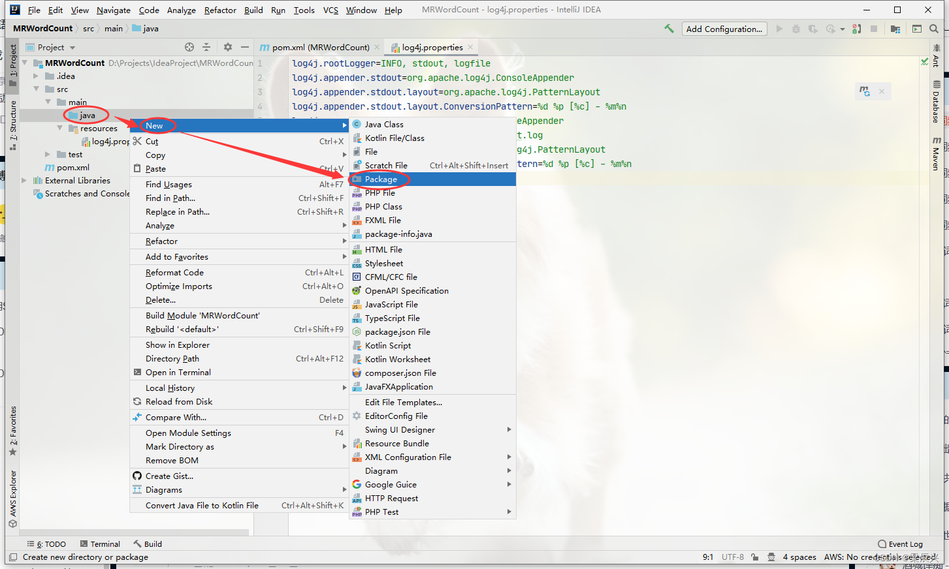Close the log4j.properties editor tab
Viewport: 949px width, 569px height.
pyautogui.click(x=470, y=47)
